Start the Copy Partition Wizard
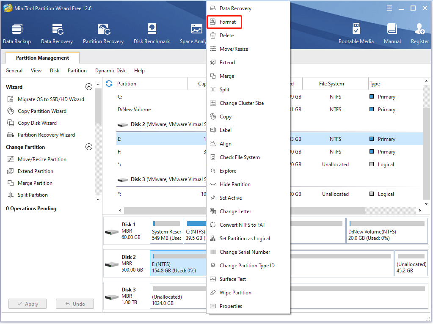The height and width of the screenshot is (324, 433). pyautogui.click(x=37, y=111)
